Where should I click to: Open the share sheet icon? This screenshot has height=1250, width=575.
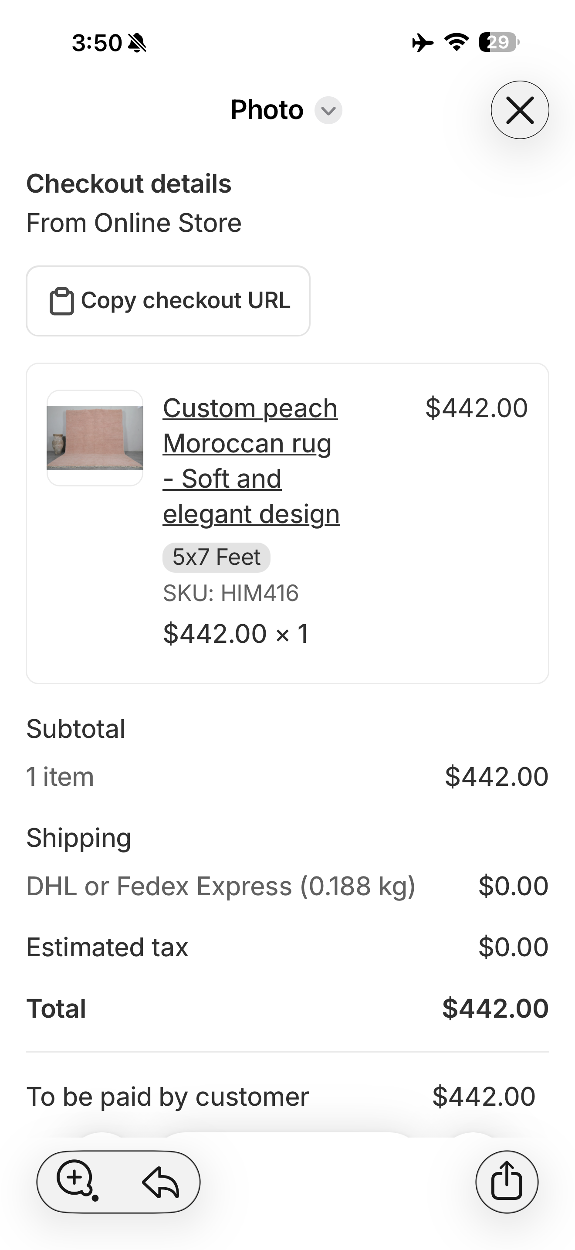tap(507, 1182)
